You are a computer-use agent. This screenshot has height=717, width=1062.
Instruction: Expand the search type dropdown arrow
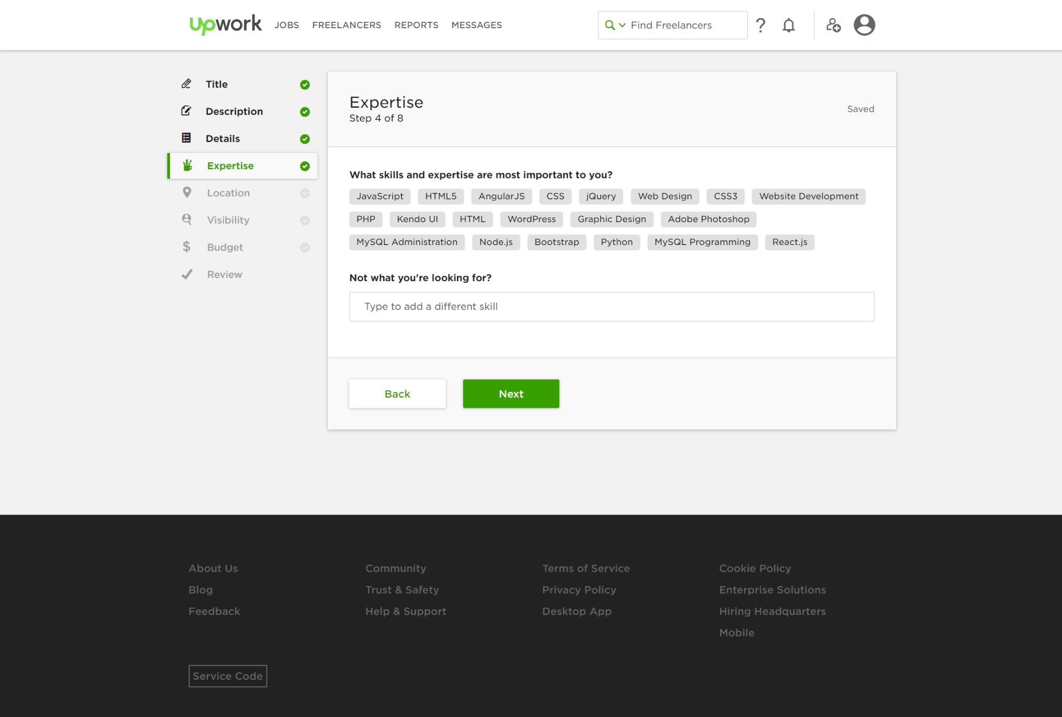[622, 25]
